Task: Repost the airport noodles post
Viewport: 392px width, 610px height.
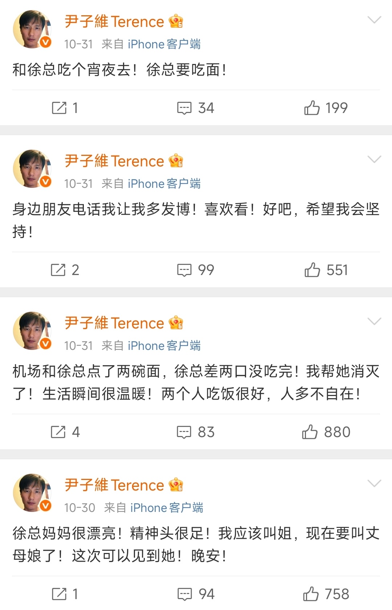Action: point(58,432)
